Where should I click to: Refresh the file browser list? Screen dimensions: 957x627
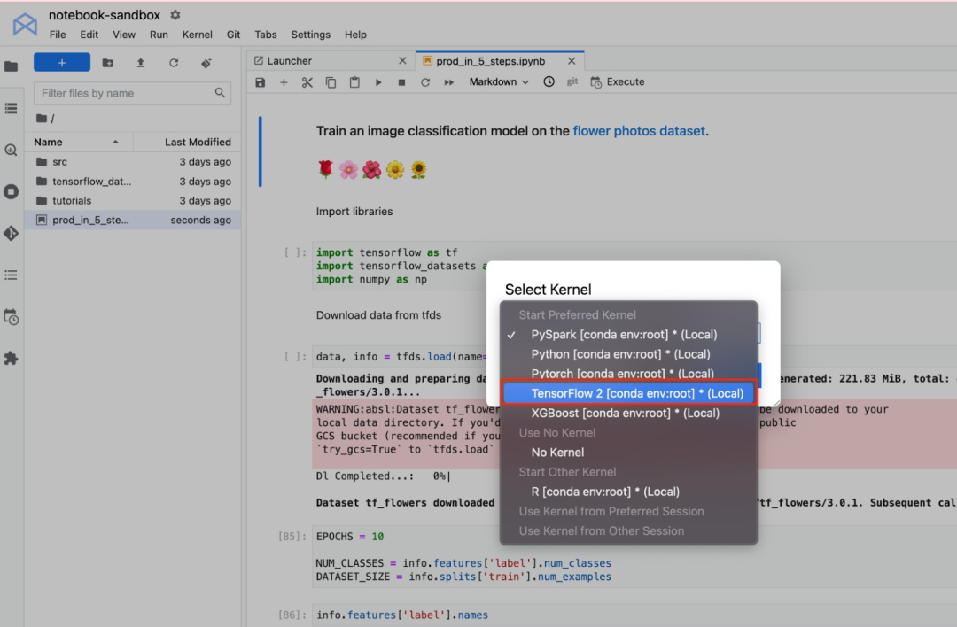pos(174,63)
